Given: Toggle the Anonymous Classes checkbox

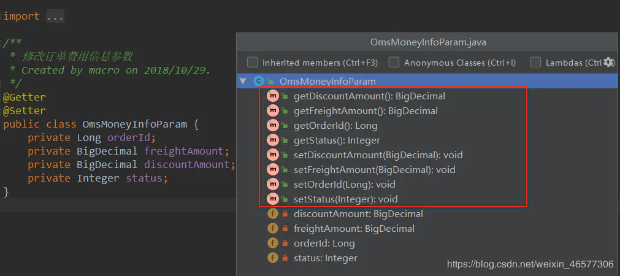Looking at the screenshot, I should pos(394,63).
